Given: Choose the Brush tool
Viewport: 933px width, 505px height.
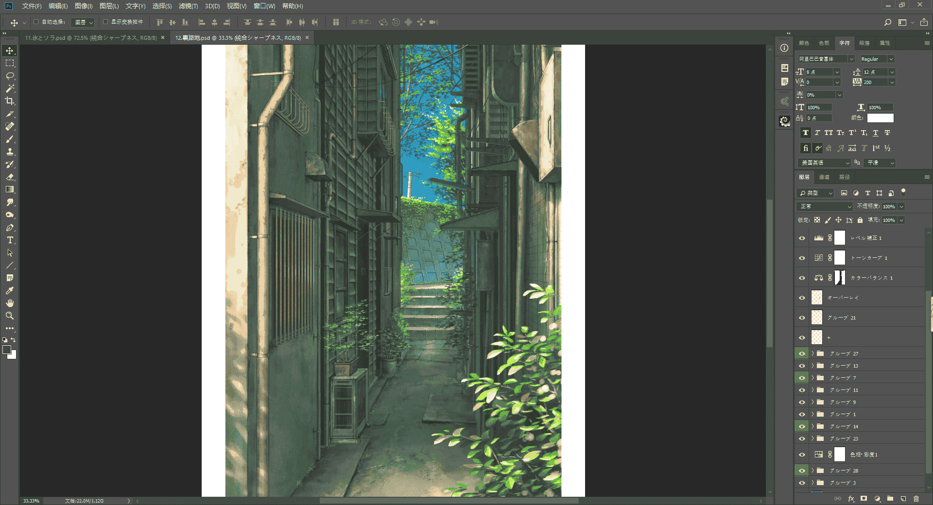Looking at the screenshot, I should click(x=10, y=139).
